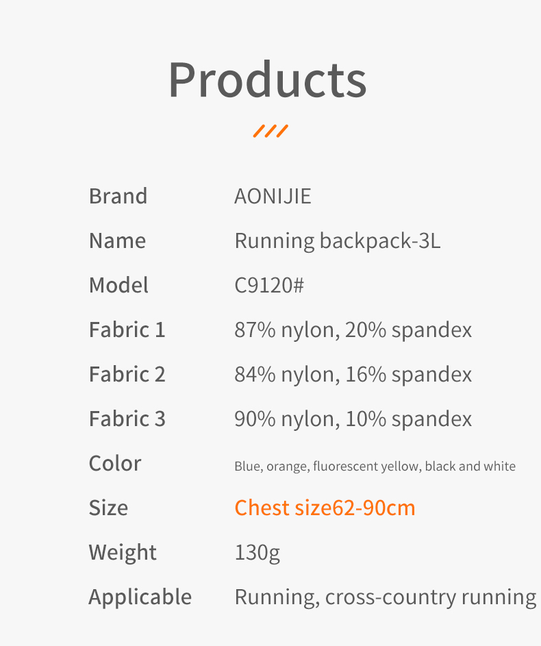Screen dimensions: 541x646
Task: Click the Color label
Action: click(115, 464)
